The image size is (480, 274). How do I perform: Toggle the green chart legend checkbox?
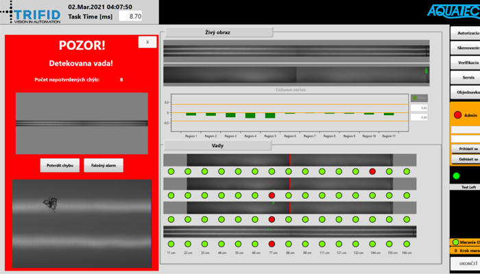coord(415,98)
